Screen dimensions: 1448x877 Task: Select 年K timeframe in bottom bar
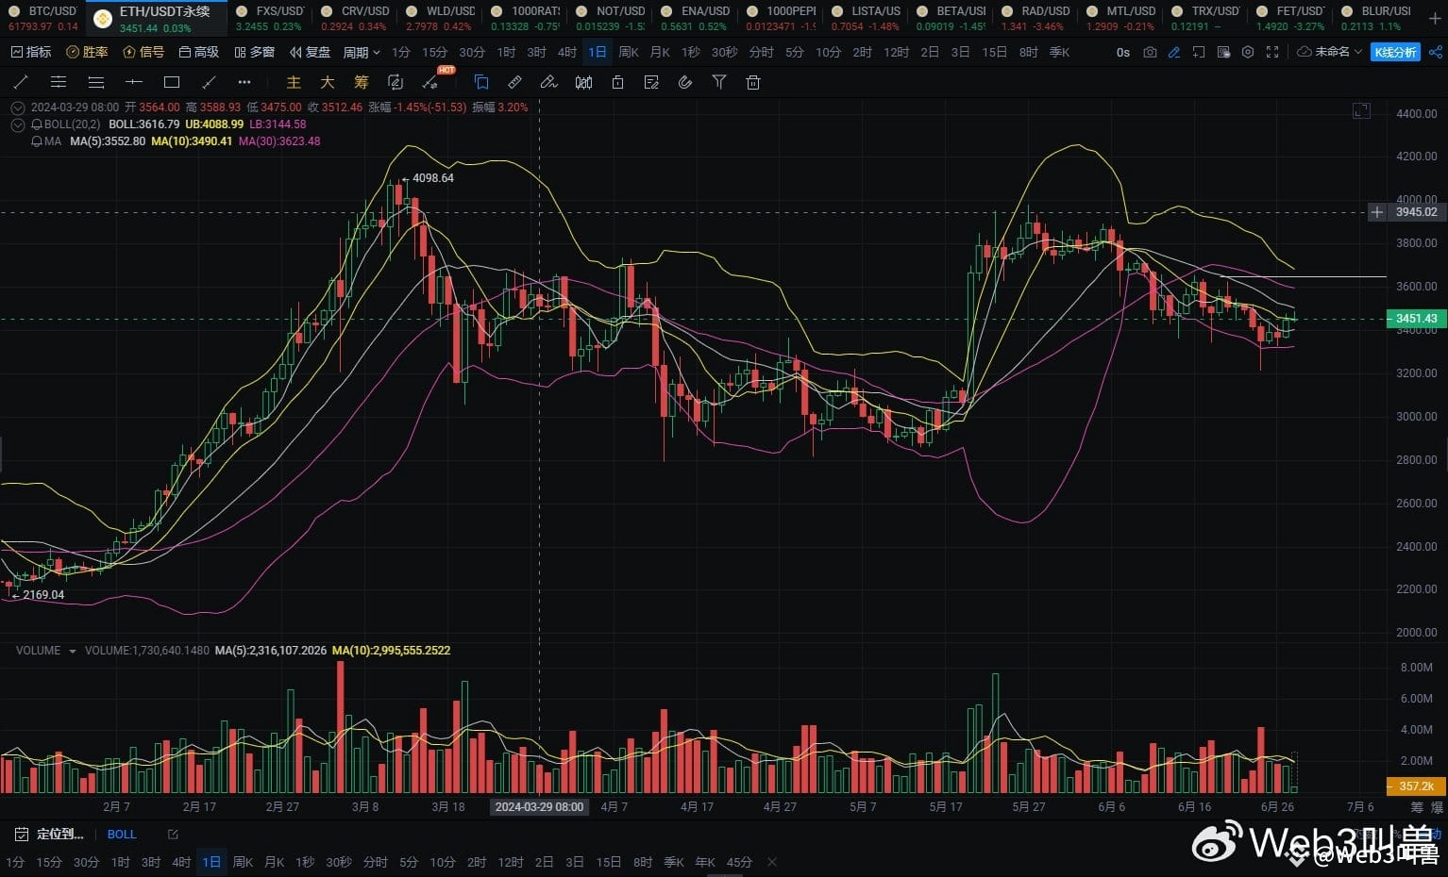click(x=705, y=862)
